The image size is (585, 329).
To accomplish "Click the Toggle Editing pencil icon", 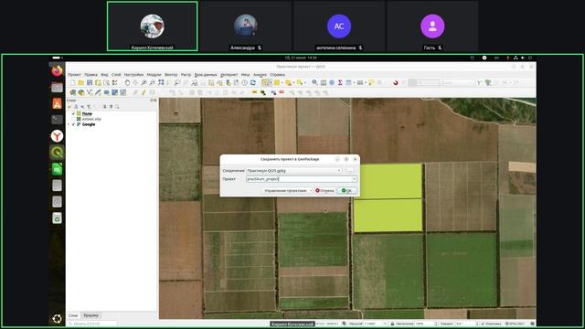I will tap(144, 92).
